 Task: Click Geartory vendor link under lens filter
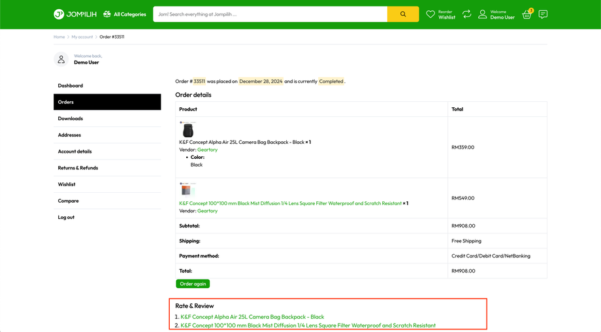207,211
